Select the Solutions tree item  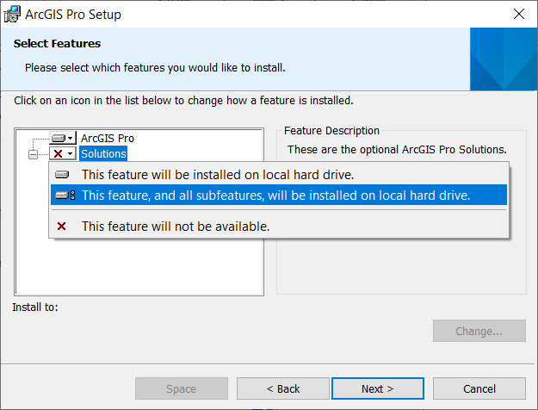[103, 153]
